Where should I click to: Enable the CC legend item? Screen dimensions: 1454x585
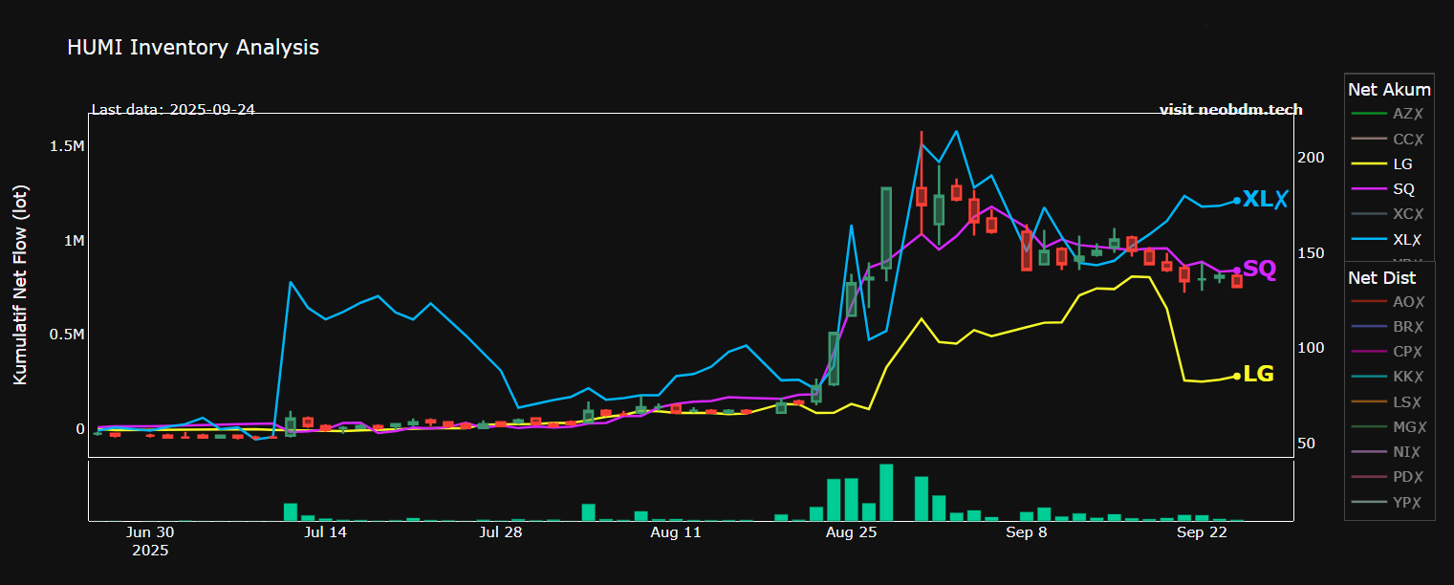coord(1407,140)
